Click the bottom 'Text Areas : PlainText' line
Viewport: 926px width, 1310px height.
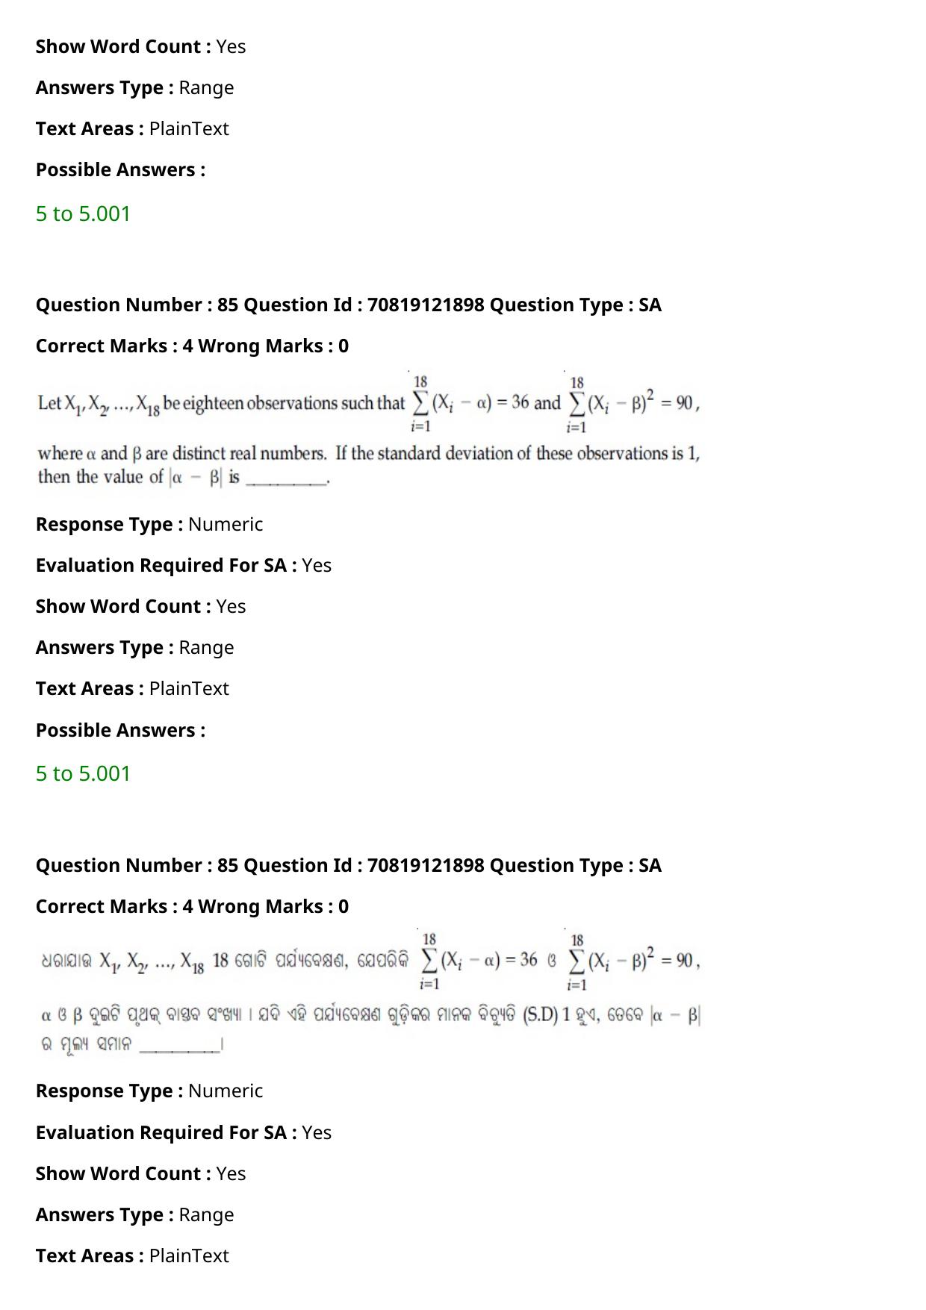pos(132,1256)
